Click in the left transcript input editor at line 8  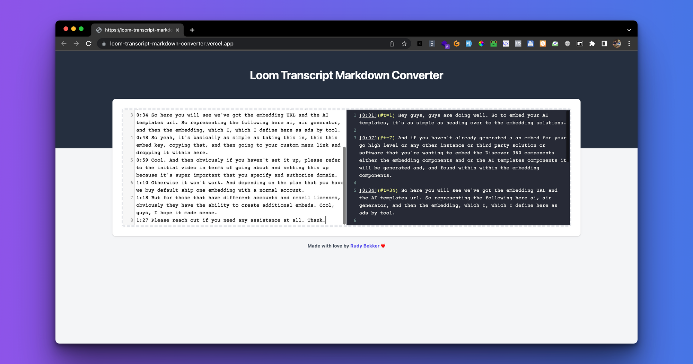[231, 220]
